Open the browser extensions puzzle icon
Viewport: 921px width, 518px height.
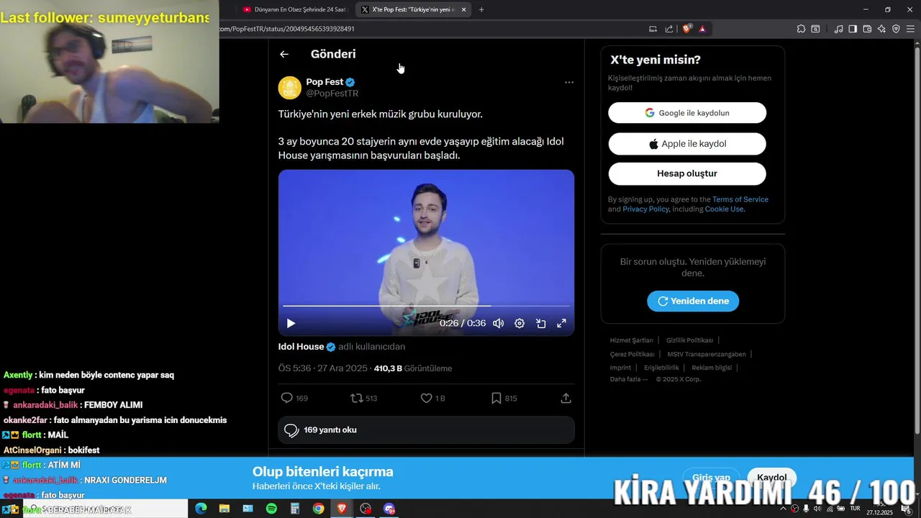(x=801, y=29)
